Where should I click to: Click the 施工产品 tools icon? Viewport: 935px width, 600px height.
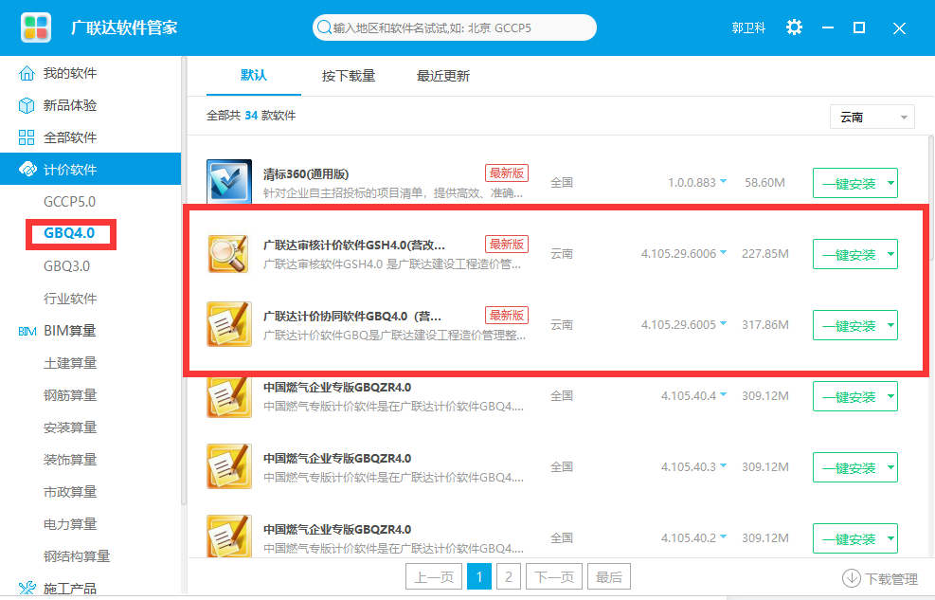(x=27, y=589)
